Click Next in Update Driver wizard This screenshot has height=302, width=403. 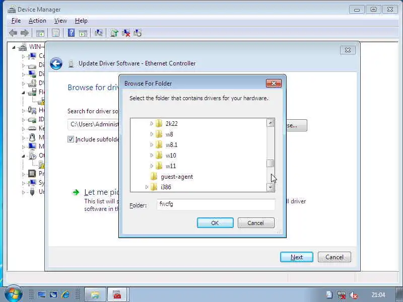click(x=297, y=257)
